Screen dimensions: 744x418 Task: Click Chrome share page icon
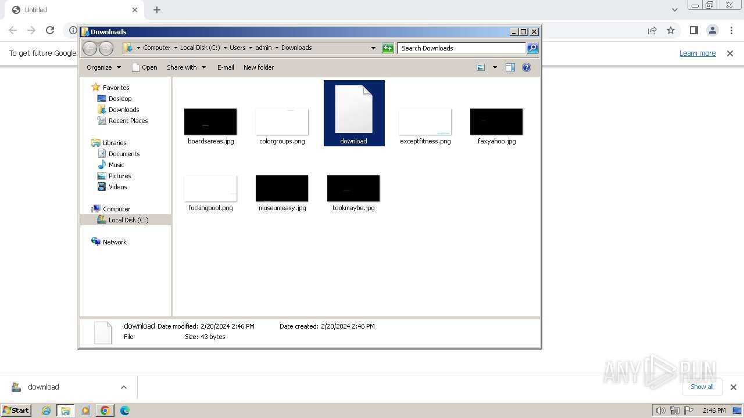click(652, 30)
